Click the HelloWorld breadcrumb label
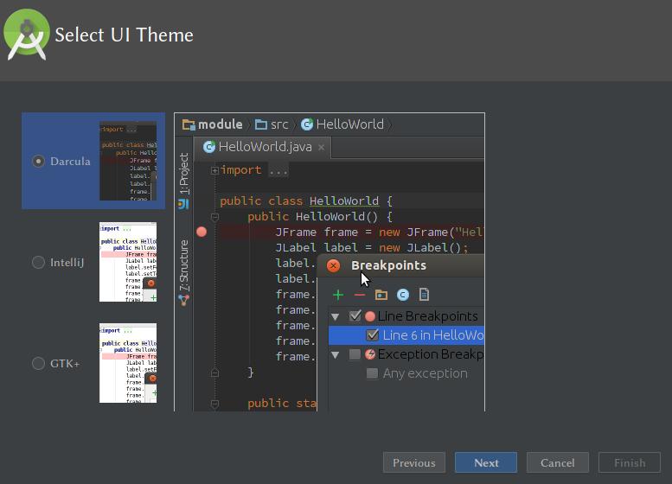Viewport: 672px width, 484px height. point(349,124)
